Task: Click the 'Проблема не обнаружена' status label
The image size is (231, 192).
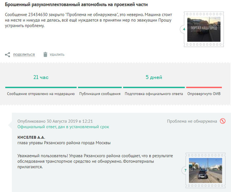Action: (x=192, y=121)
